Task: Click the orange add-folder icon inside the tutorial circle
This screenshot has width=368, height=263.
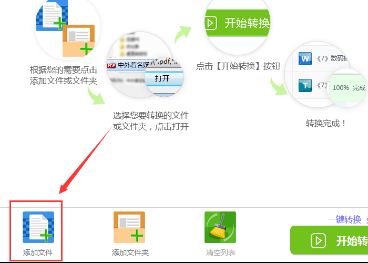Action: (x=79, y=41)
